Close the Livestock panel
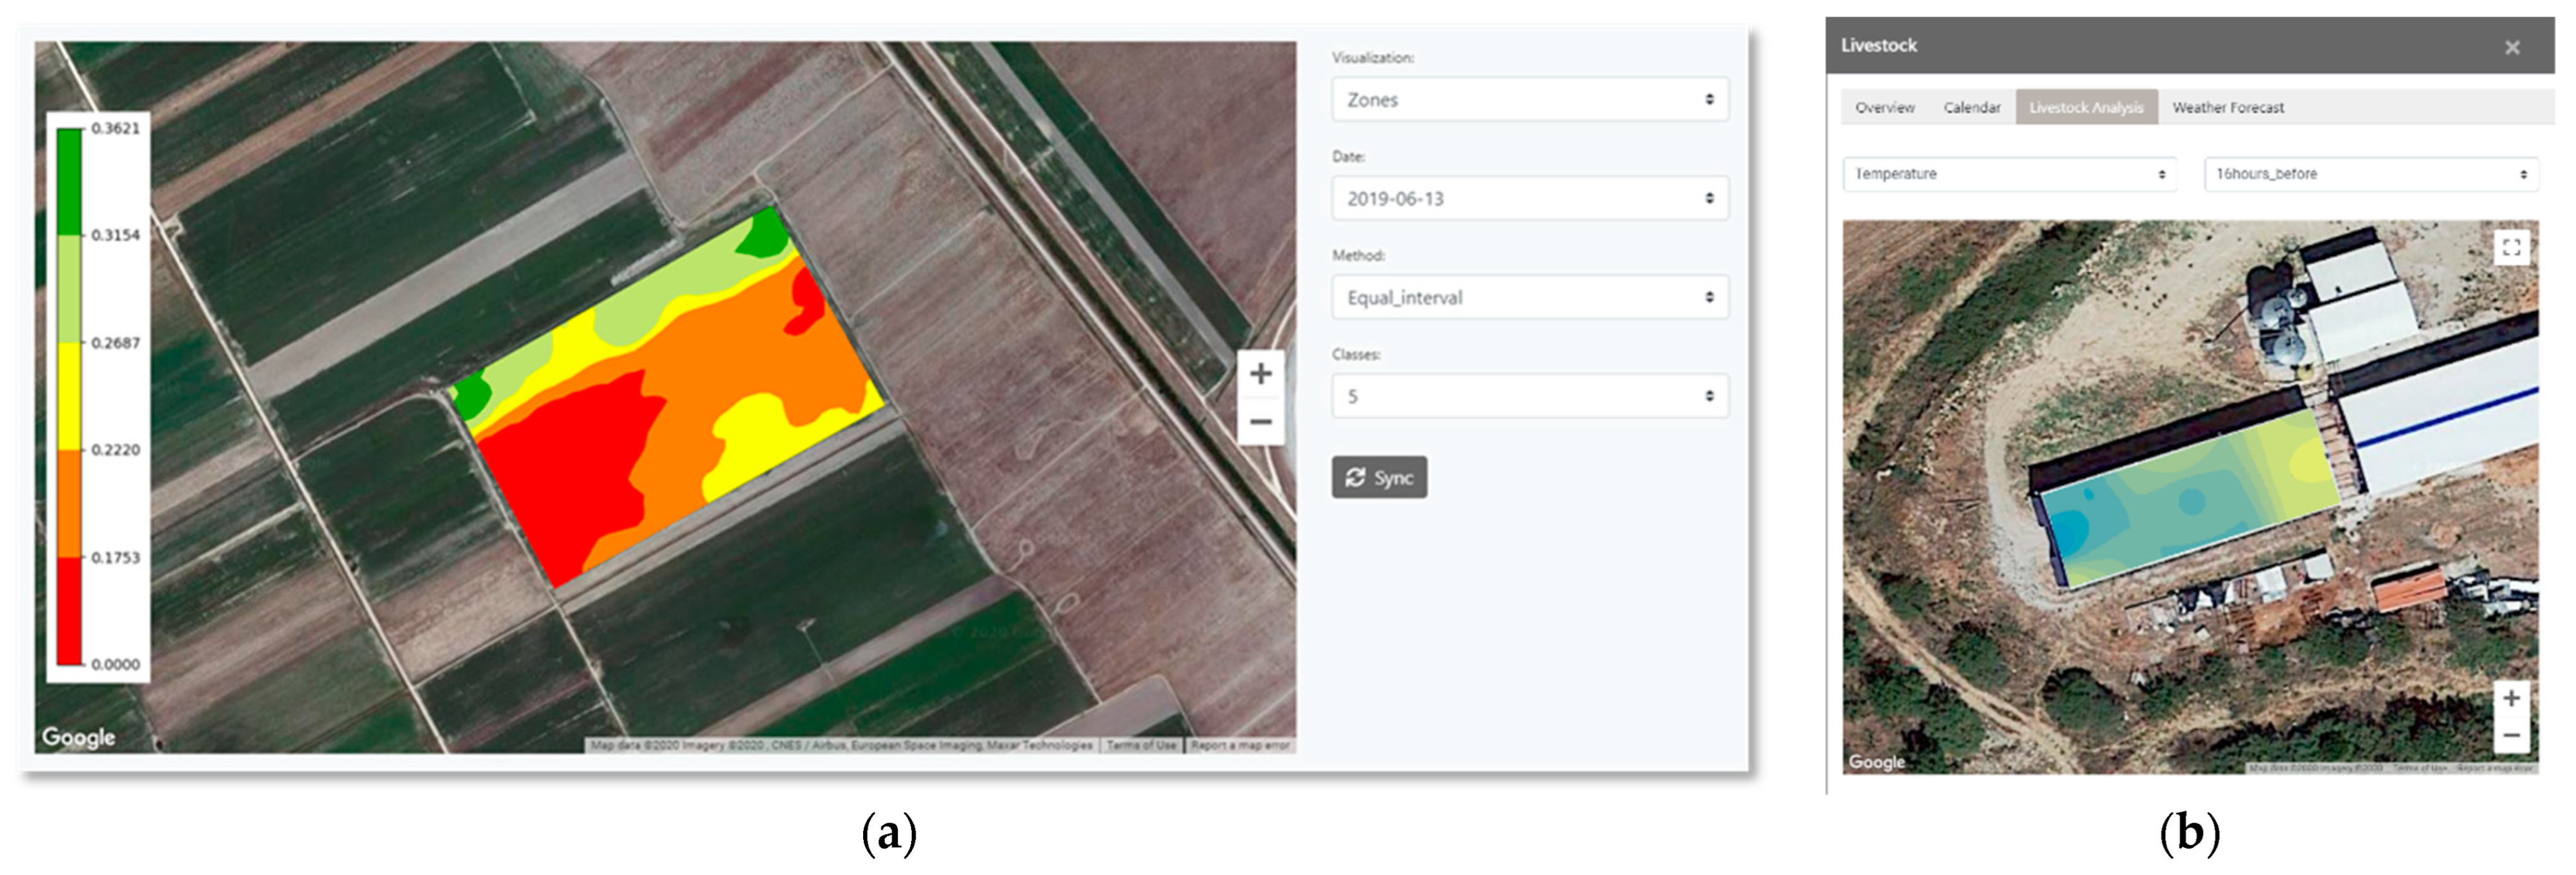The width and height of the screenshot is (2576, 875). (x=2512, y=47)
